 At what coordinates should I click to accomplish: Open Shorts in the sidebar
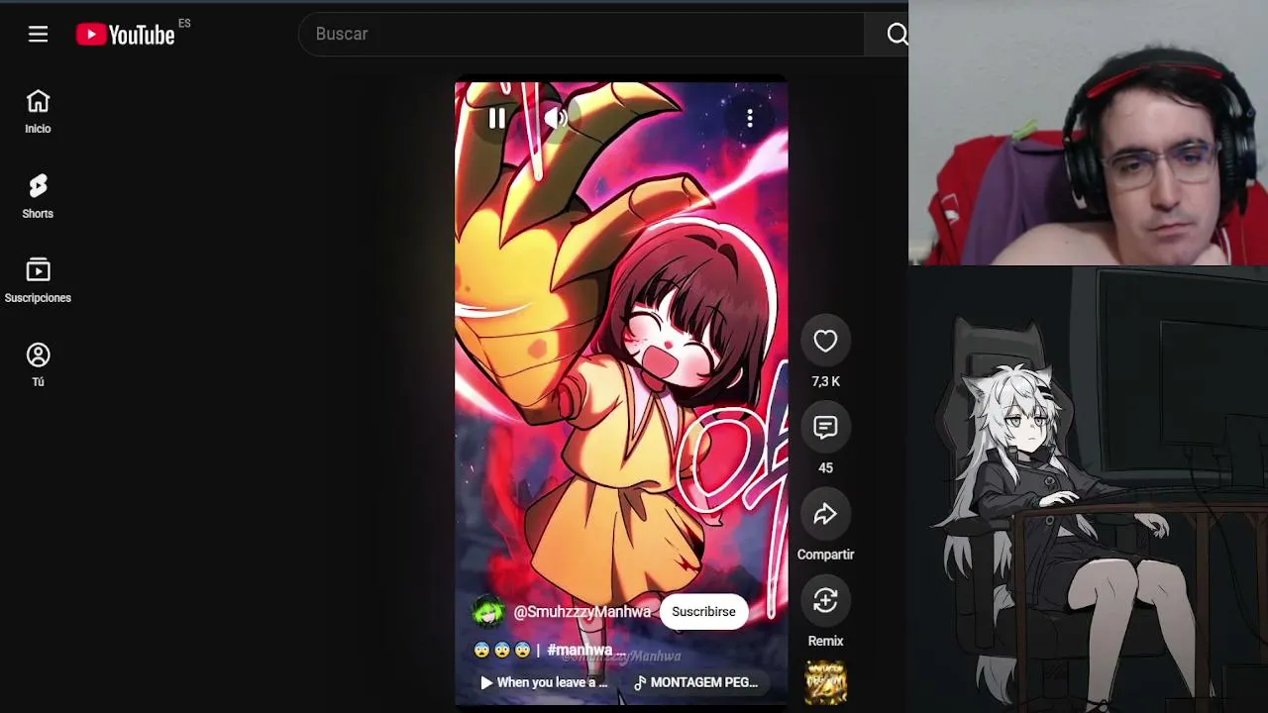(x=38, y=196)
